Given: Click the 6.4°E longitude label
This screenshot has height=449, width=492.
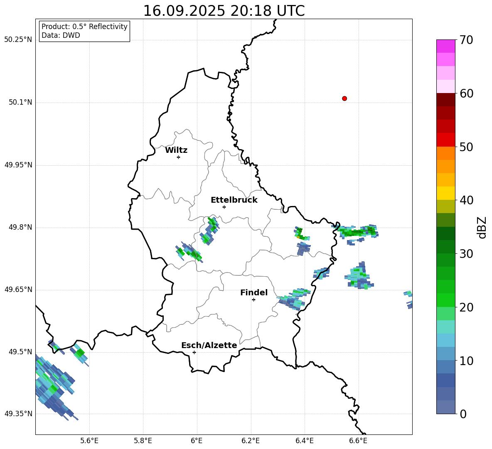Looking at the screenshot, I should click(x=304, y=441).
